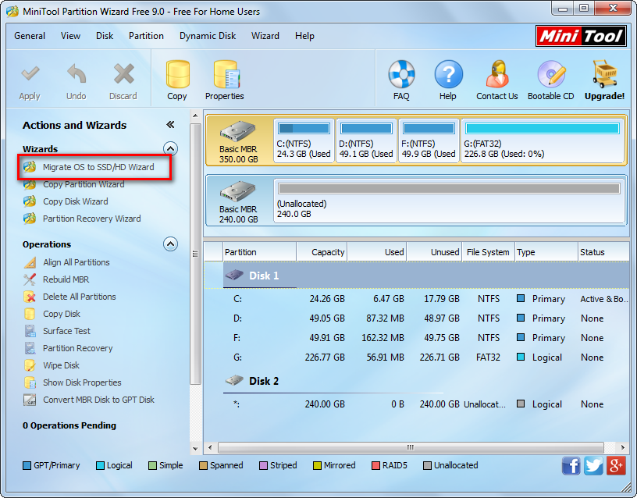Select the D:(NTFS) partition block in disk map
The width and height of the screenshot is (637, 498).
(x=366, y=141)
